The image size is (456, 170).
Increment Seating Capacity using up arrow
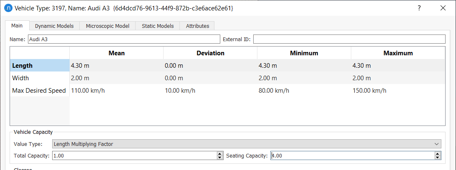(x=438, y=153)
